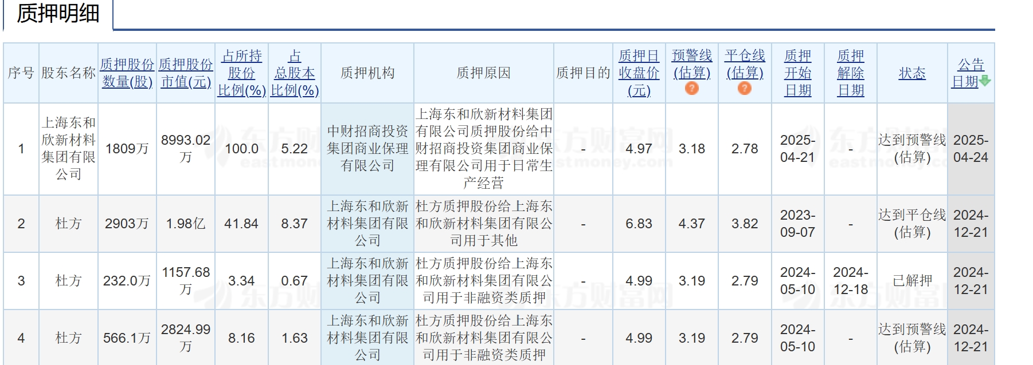Open the 质押明细 tab
1033x365 pixels.
(x=58, y=13)
